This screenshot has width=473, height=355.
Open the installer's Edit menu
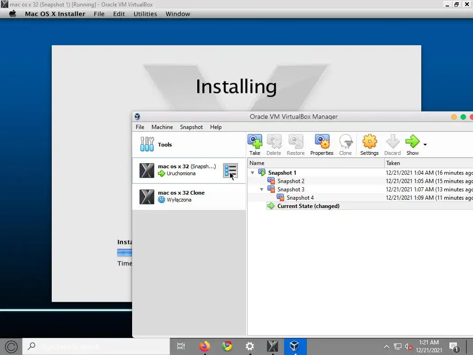pos(119,14)
